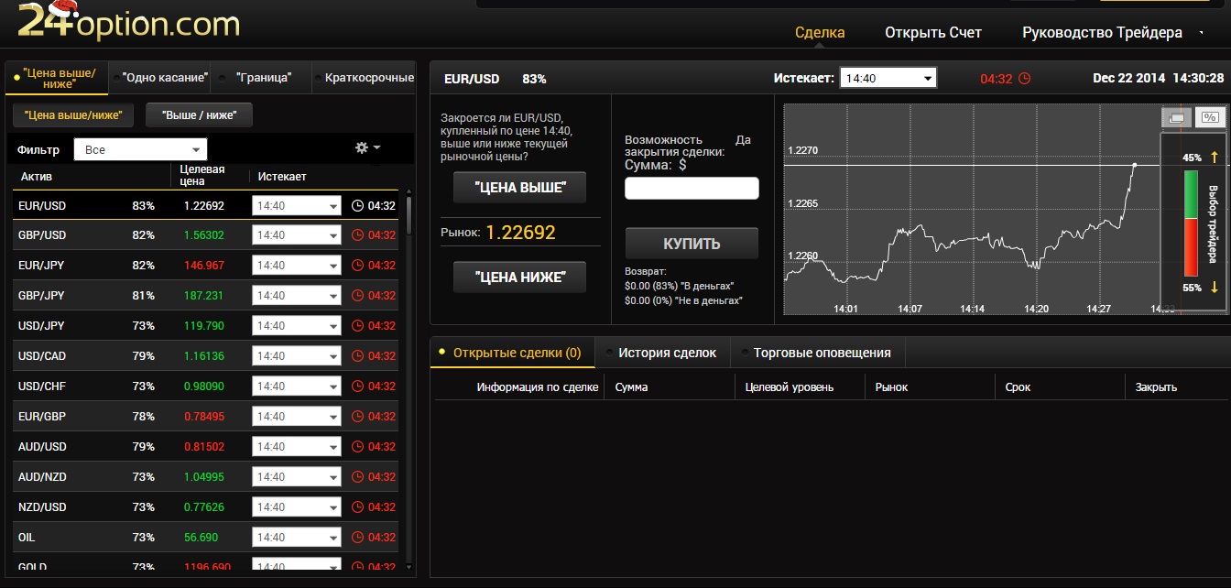Click the yellow up arrow next to 45%

(x=1214, y=158)
